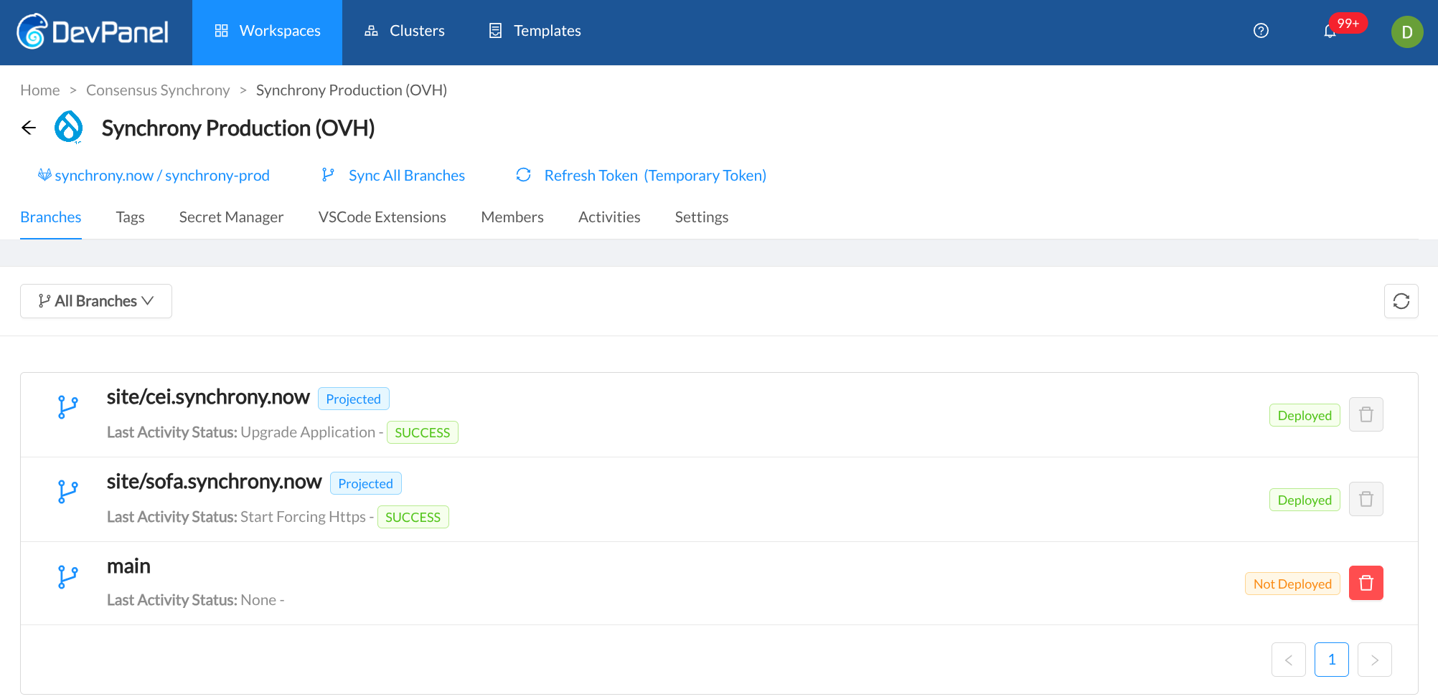Image resolution: width=1438 pixels, height=699 pixels.
Task: Open notifications bell with 99+ badge
Action: [1330, 31]
